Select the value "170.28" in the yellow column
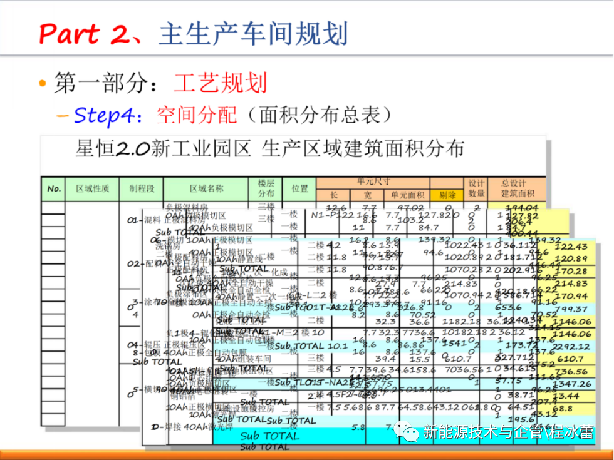The image size is (614, 460). [571, 272]
